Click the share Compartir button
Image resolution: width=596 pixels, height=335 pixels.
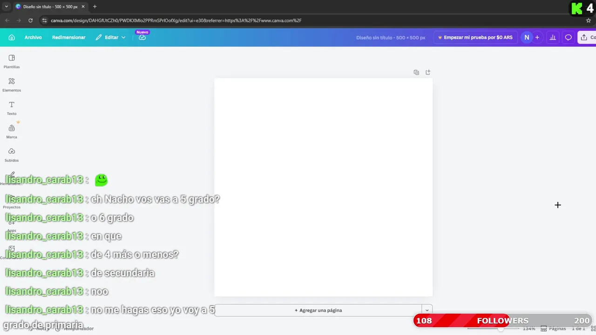tap(587, 37)
